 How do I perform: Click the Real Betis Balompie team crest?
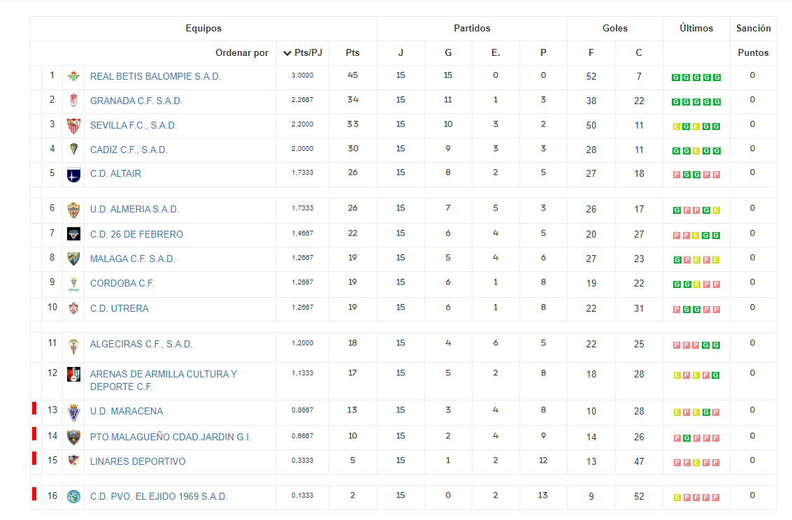click(x=73, y=76)
